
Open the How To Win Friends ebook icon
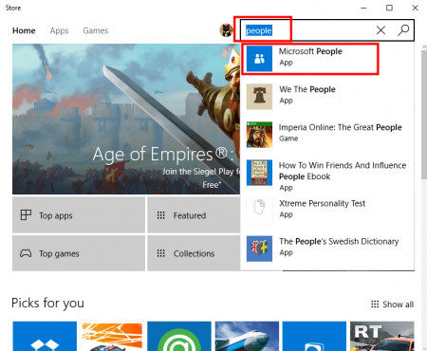259,173
